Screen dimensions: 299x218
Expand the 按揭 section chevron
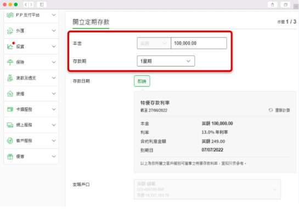(54, 93)
